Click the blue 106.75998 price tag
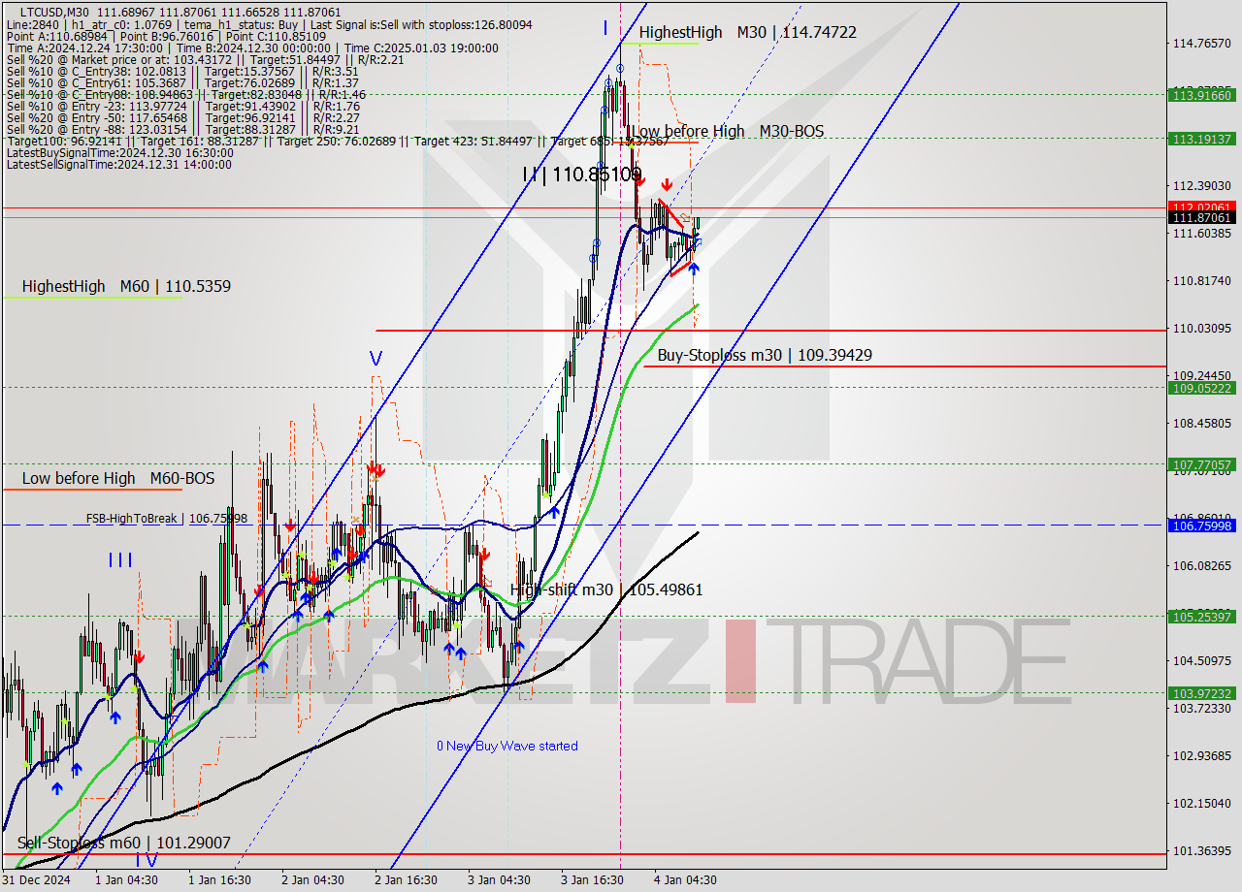This screenshot has width=1242, height=892. (x=1202, y=526)
